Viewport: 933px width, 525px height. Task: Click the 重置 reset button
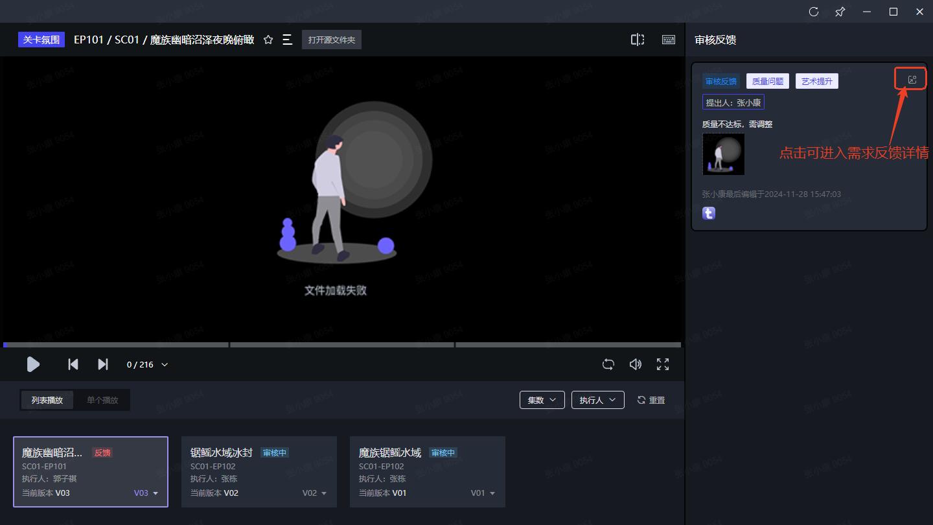pos(651,400)
